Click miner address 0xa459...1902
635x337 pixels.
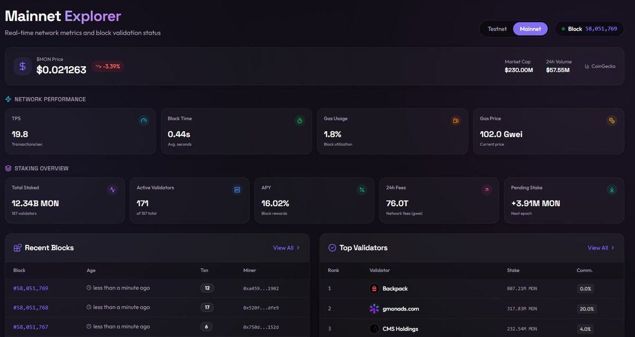point(261,288)
